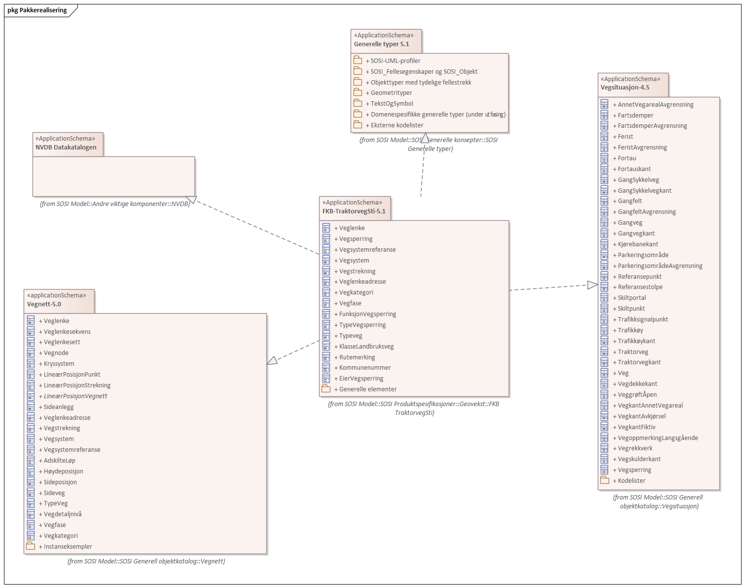Click the folder icon next to Instanseksempler
The image size is (745, 588).
pos(31,546)
